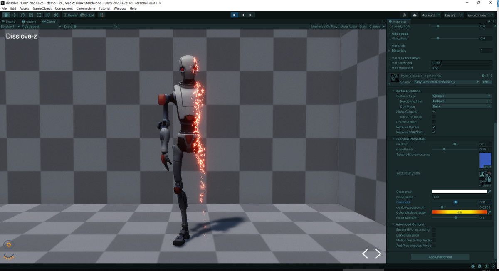
Task: Click the Edit button next to the shader
Action: click(487, 82)
